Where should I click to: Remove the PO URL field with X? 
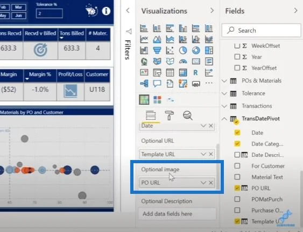[211, 183]
